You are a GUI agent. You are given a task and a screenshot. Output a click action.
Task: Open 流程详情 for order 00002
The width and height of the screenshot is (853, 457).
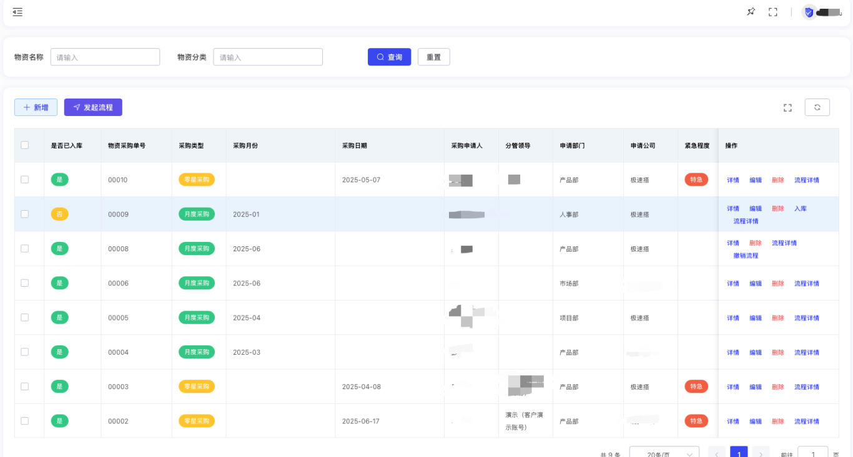(807, 421)
